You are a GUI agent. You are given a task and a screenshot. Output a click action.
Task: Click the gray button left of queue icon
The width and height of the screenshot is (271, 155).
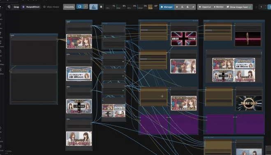point(69,7)
